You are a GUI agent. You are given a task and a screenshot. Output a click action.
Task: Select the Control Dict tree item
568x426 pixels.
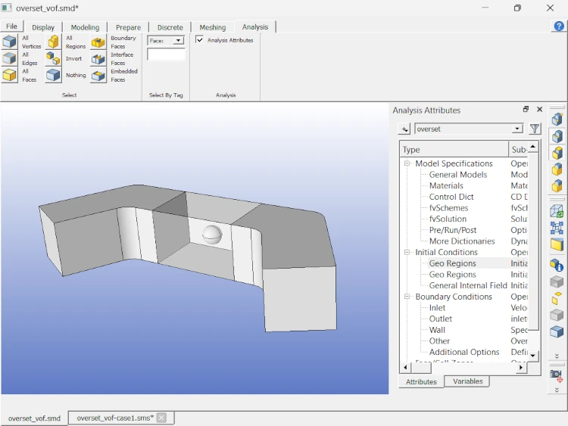[451, 197]
